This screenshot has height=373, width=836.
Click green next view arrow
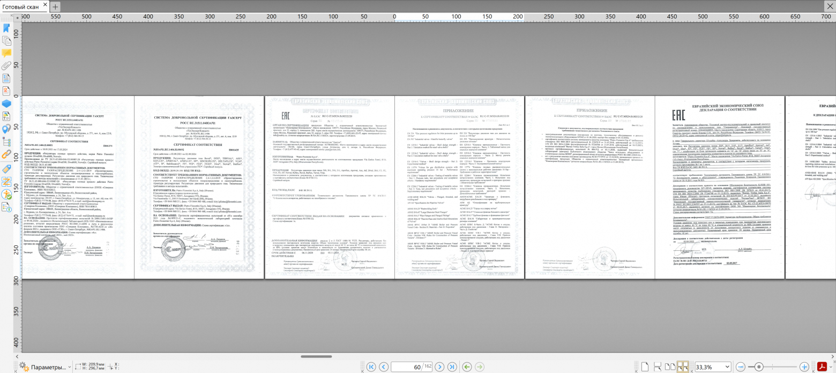pos(479,367)
